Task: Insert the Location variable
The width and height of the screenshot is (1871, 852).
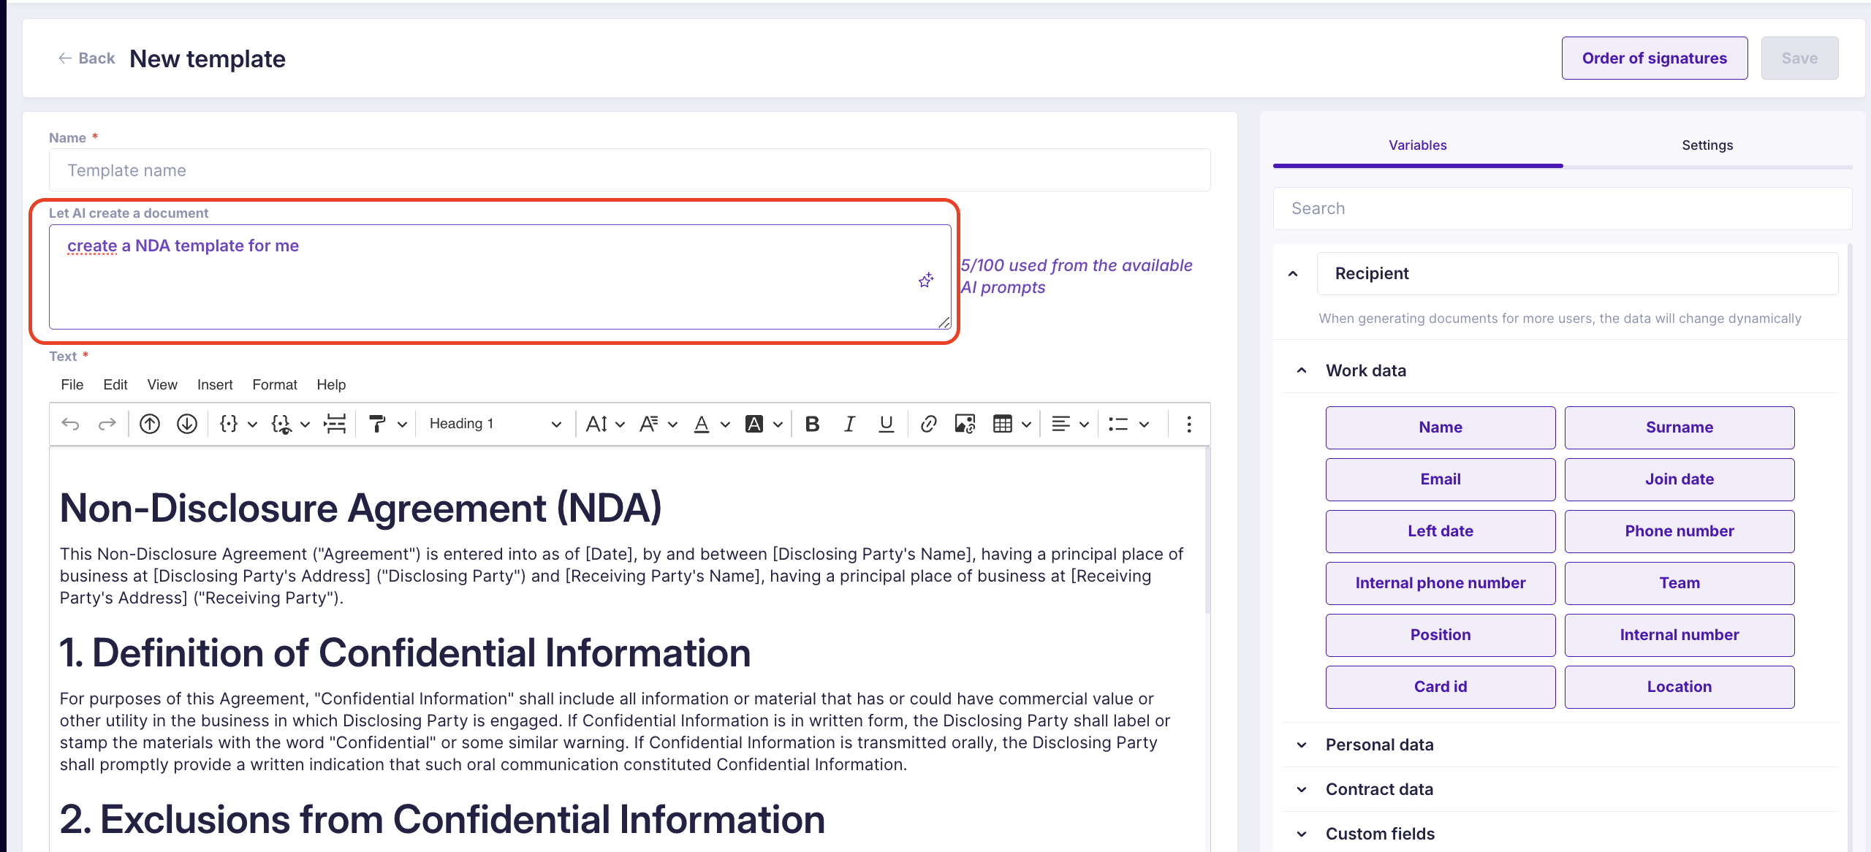Action: click(1680, 687)
